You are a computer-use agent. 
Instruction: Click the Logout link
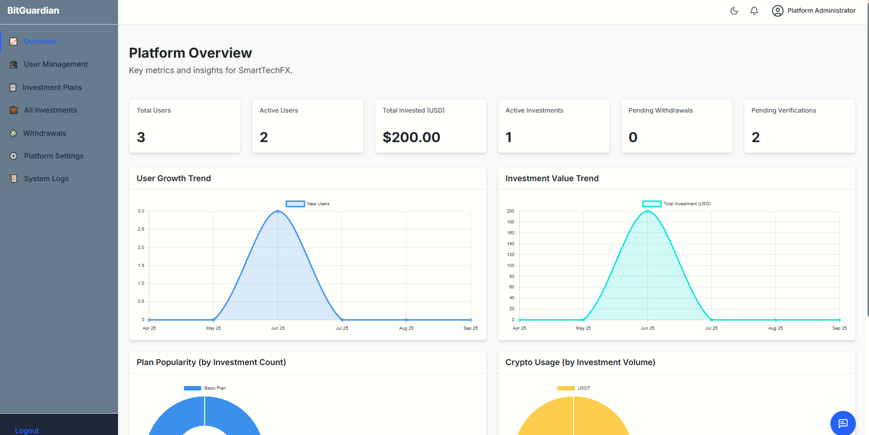point(27,430)
